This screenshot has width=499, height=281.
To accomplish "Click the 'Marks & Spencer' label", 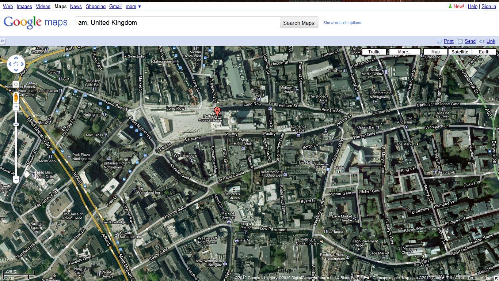I will tap(228, 216).
